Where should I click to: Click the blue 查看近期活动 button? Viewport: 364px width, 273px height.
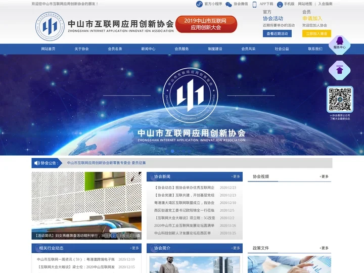(x=277, y=34)
